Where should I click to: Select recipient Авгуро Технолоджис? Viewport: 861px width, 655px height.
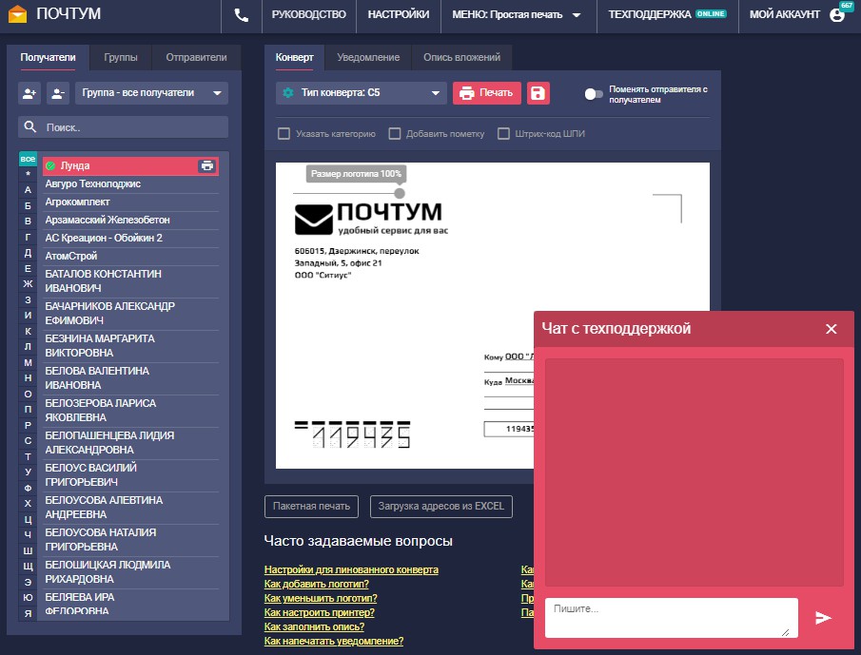(x=130, y=184)
